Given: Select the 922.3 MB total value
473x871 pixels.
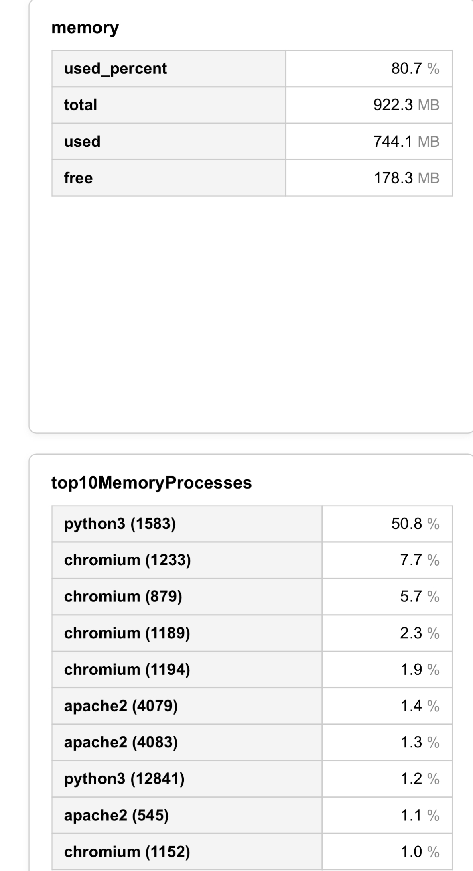Looking at the screenshot, I should click(406, 105).
